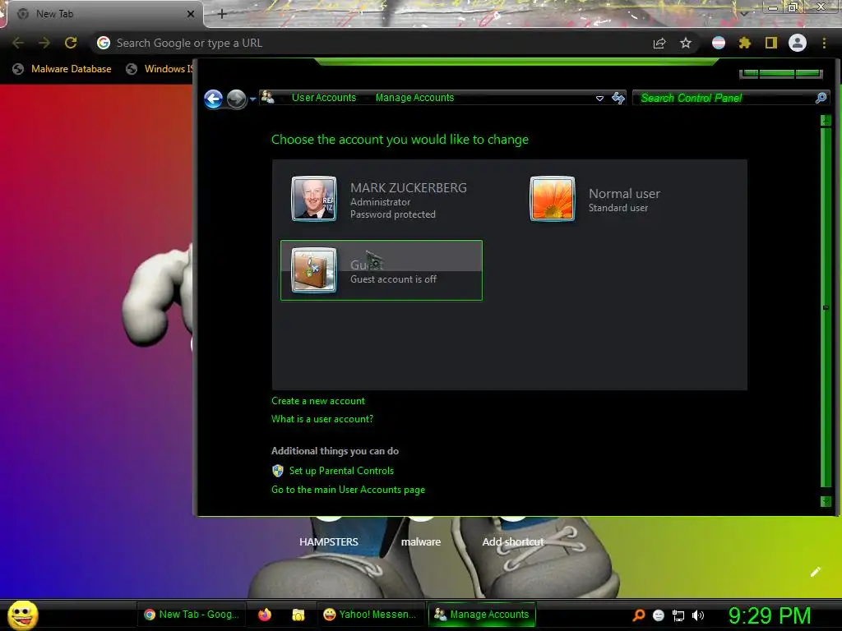Open volume speaker tray icon
Image resolution: width=842 pixels, height=631 pixels.
698,615
